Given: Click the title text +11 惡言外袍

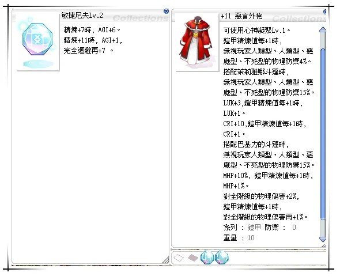Looking at the screenshot, I should point(242,16).
